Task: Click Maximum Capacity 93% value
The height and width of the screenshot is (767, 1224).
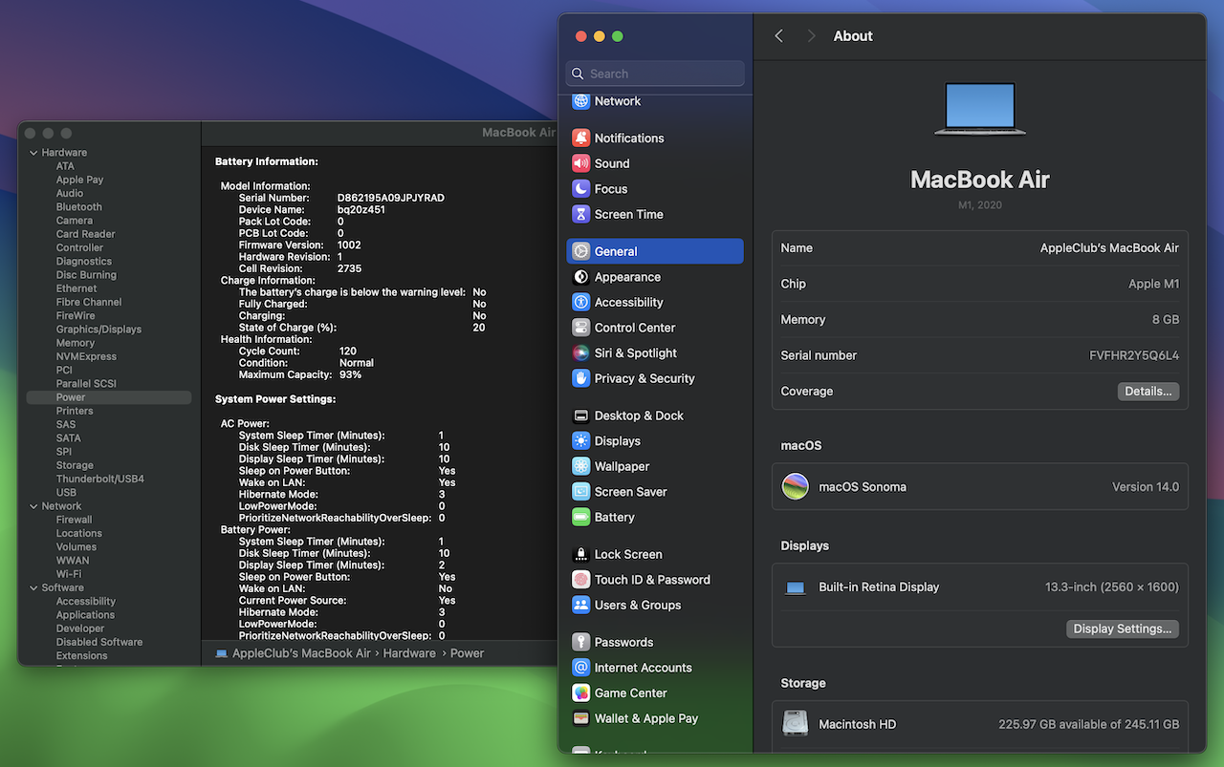Action: coord(350,374)
